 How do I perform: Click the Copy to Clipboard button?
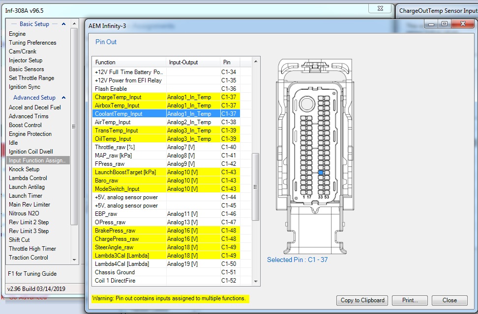(x=362, y=300)
